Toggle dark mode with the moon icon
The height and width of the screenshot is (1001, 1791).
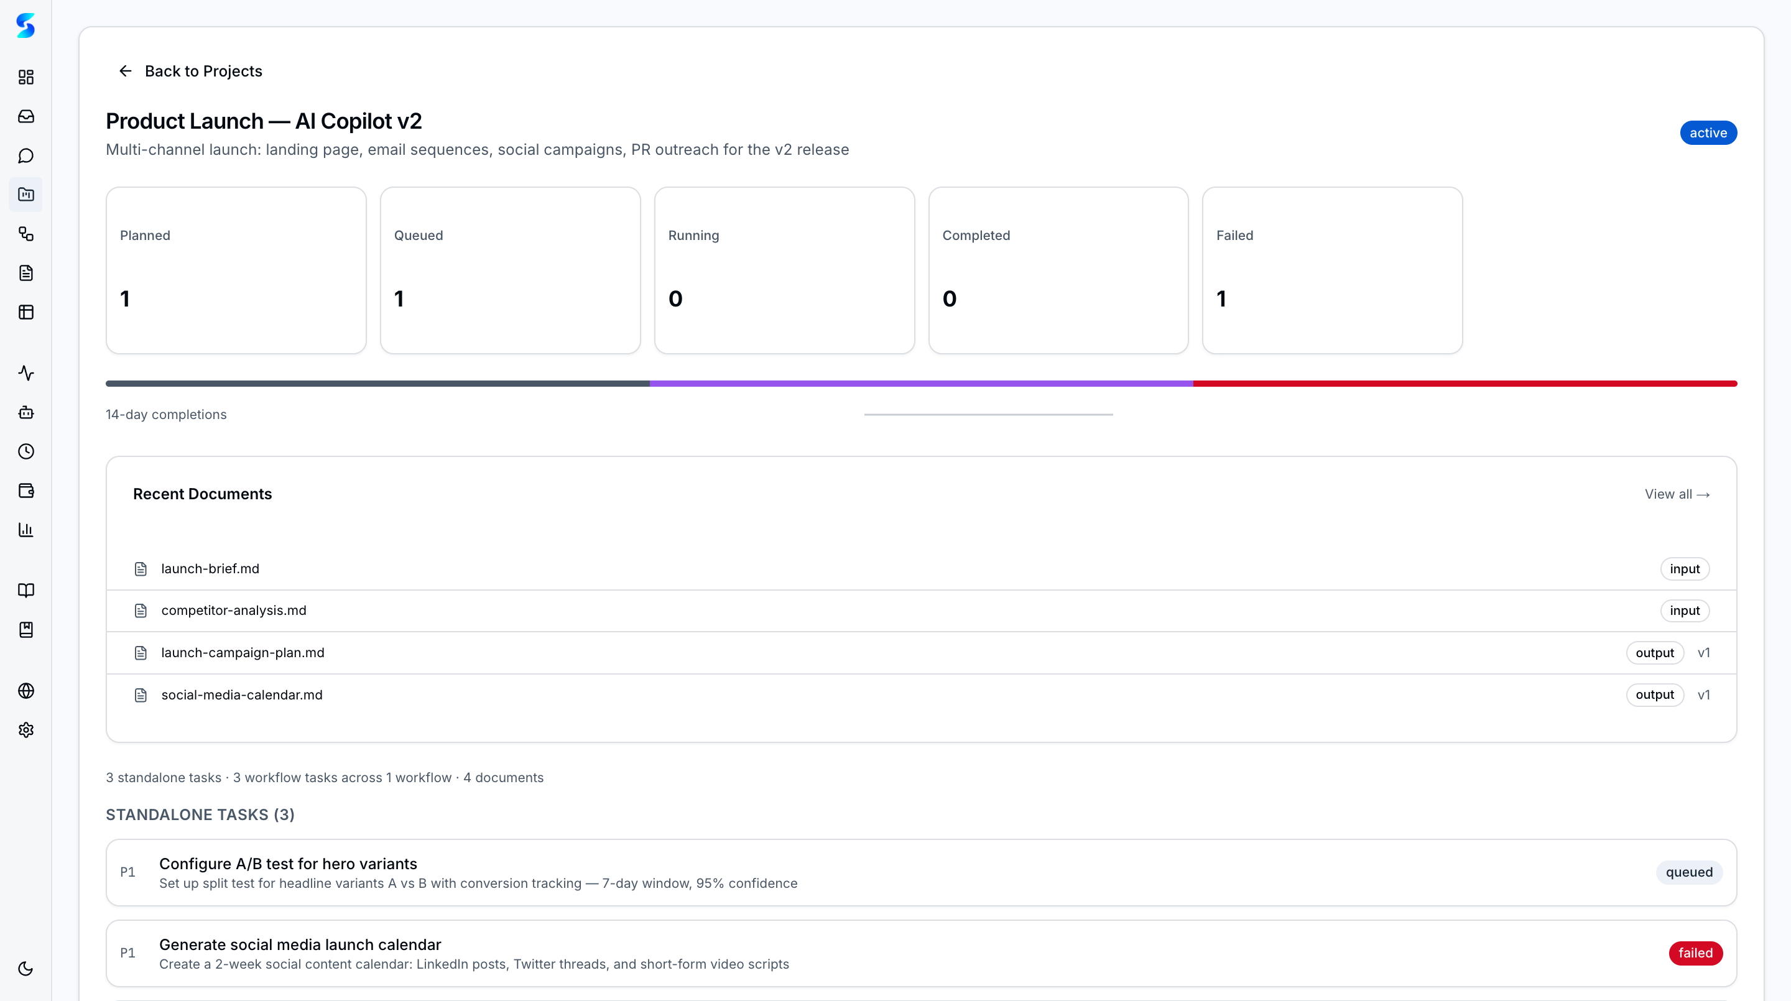click(x=25, y=968)
